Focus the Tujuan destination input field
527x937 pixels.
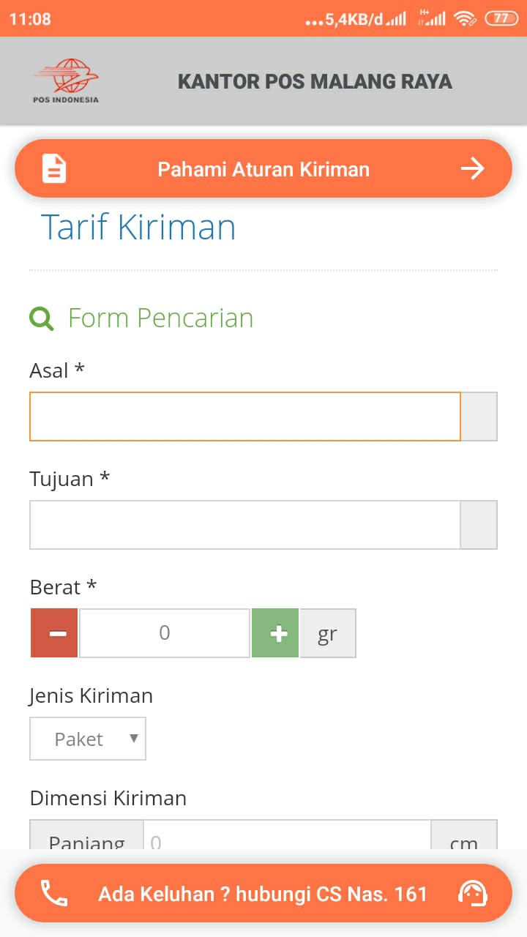pyautogui.click(x=245, y=525)
